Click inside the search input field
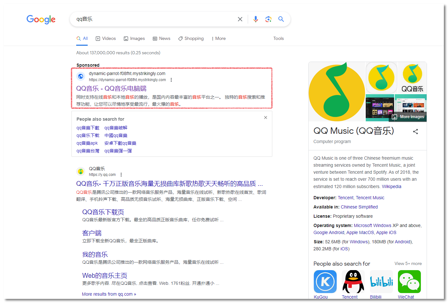The height and width of the screenshot is (303, 448). coord(143,19)
